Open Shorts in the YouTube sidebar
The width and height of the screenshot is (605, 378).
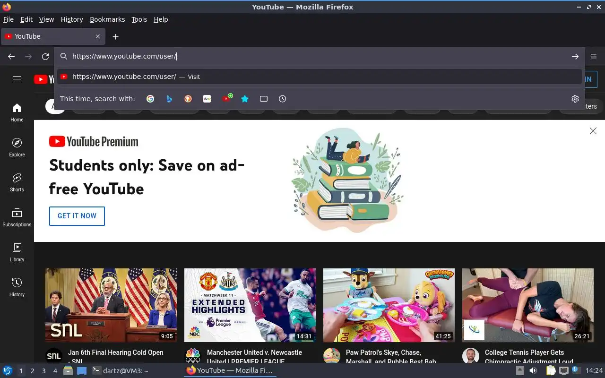tap(17, 182)
